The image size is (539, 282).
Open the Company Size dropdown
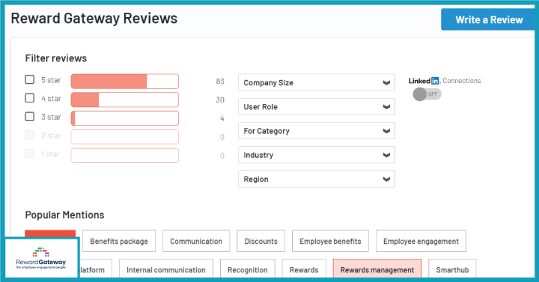[x=317, y=83]
